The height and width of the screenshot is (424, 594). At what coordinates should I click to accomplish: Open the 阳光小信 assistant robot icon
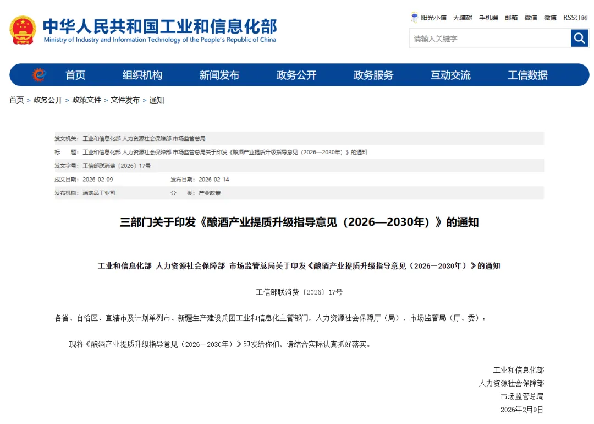click(x=415, y=18)
